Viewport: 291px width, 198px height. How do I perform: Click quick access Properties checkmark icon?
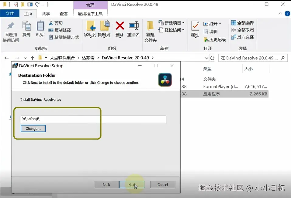[16, 4]
